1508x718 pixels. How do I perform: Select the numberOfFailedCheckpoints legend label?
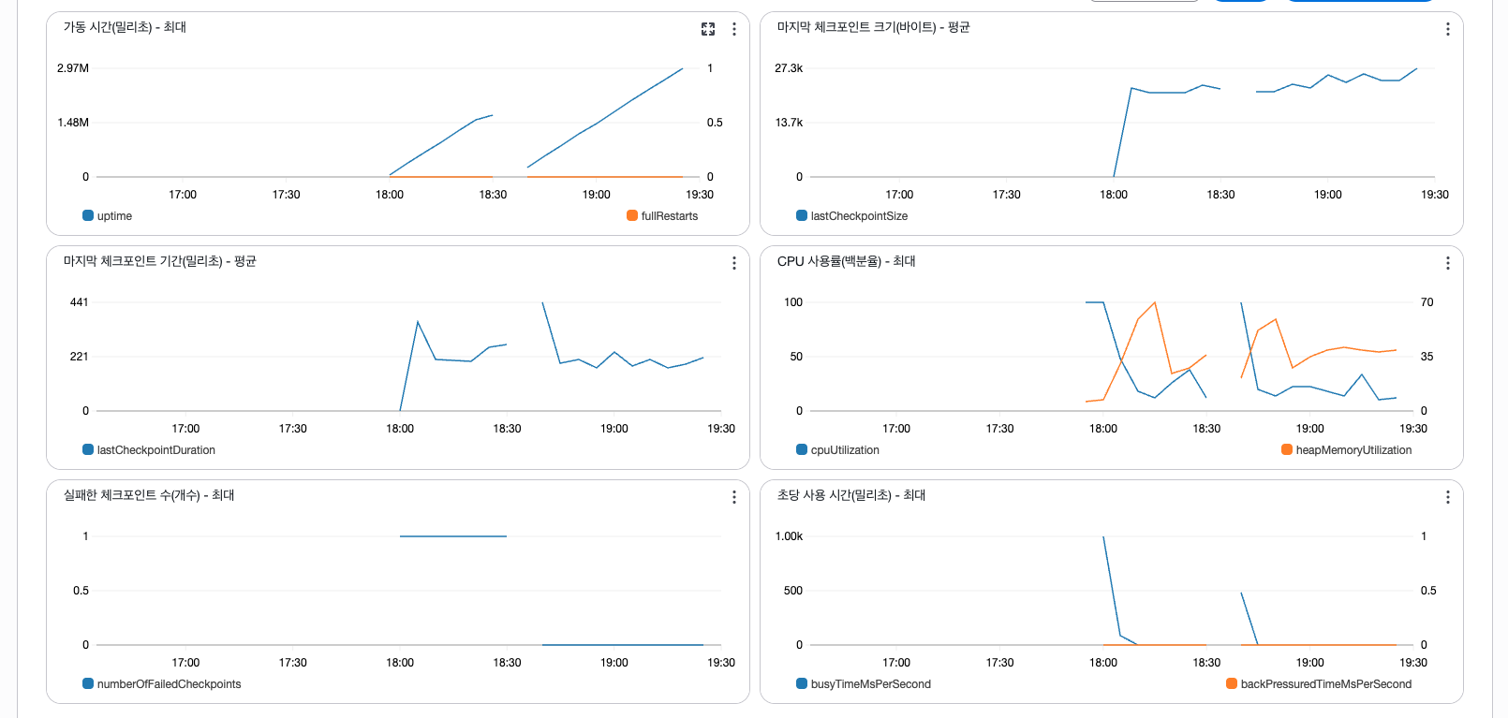[x=169, y=684]
